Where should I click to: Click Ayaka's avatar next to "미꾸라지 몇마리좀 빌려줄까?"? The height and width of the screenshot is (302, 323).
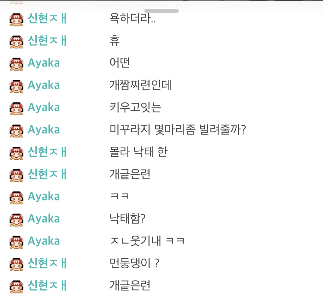(16, 130)
